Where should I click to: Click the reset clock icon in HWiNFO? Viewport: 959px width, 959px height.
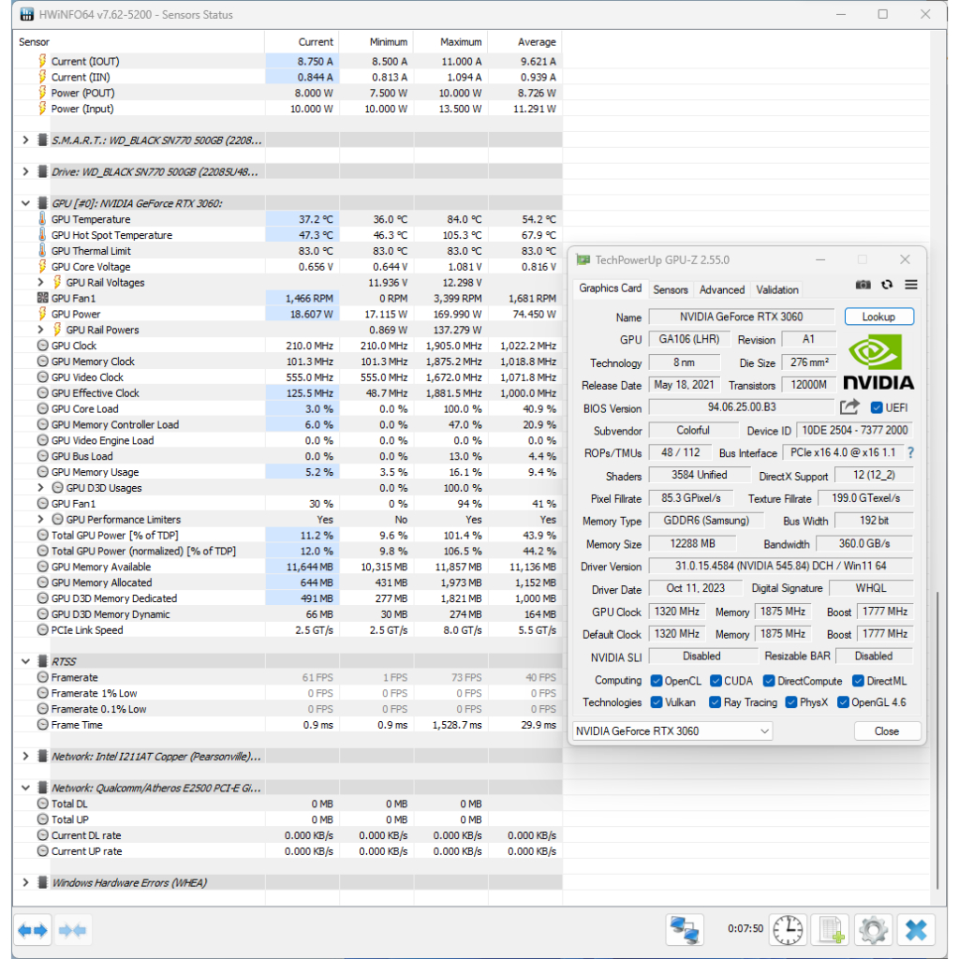click(x=788, y=929)
